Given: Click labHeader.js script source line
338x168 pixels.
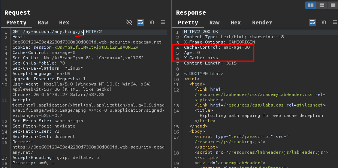Looking at the screenshot, I should click(x=261, y=152).
